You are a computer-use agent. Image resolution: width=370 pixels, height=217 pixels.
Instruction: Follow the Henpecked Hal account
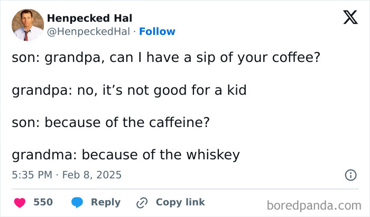pyautogui.click(x=157, y=32)
